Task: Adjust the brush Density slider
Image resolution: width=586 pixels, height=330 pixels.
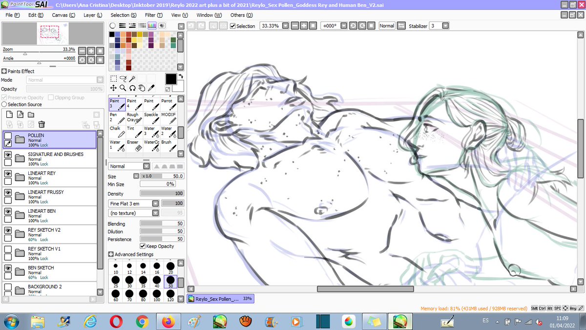Action: click(x=162, y=194)
